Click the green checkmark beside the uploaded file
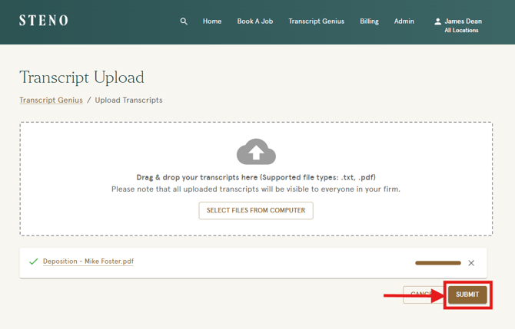Image resolution: width=515 pixels, height=329 pixels. tap(33, 262)
